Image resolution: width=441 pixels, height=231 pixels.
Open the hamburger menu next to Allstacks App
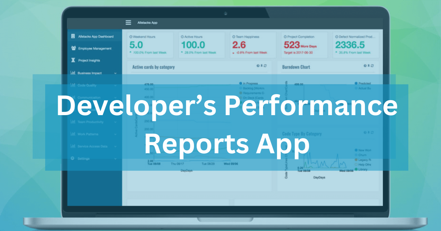[128, 22]
